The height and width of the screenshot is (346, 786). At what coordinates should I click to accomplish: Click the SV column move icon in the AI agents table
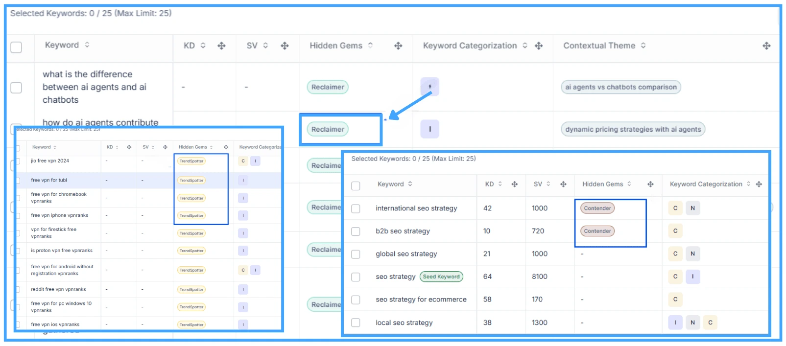[x=285, y=46]
